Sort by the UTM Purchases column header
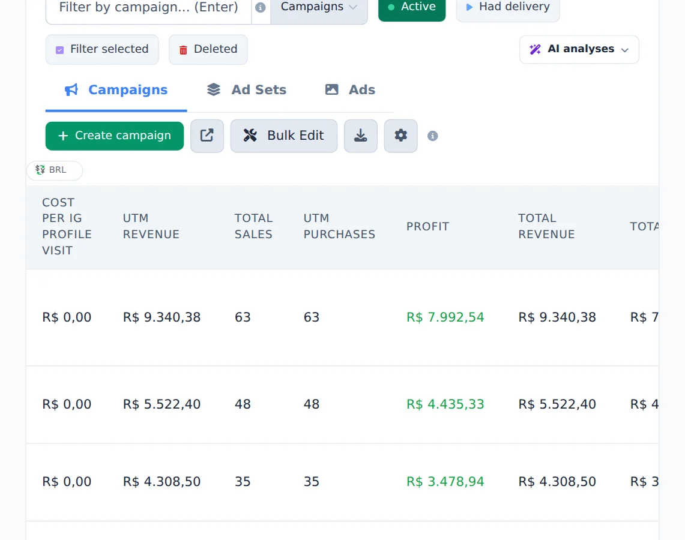Image resolution: width=685 pixels, height=540 pixels. point(339,226)
